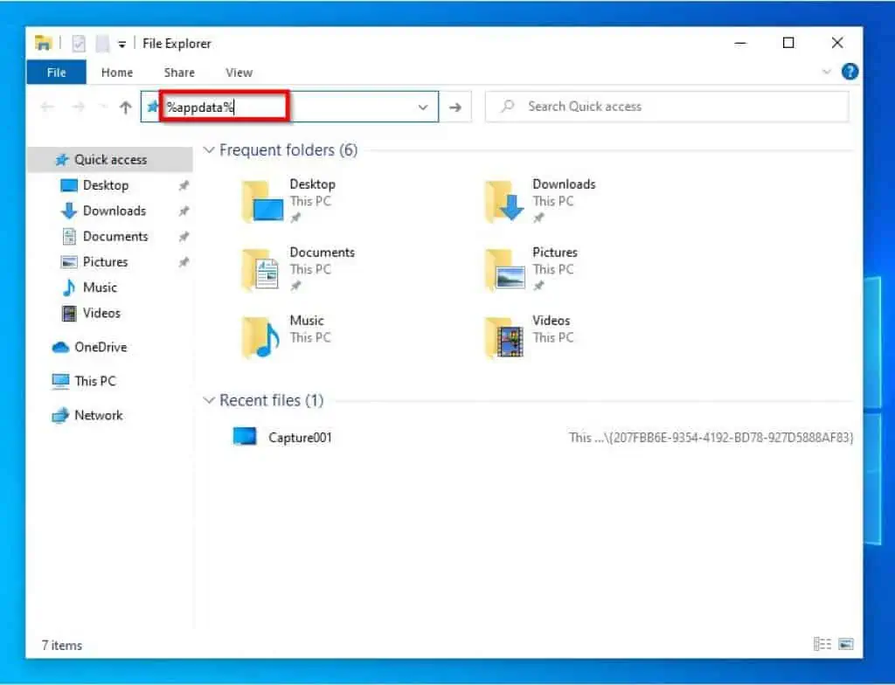The image size is (895, 685).
Task: Select Music in the navigation pane
Action: coord(100,287)
